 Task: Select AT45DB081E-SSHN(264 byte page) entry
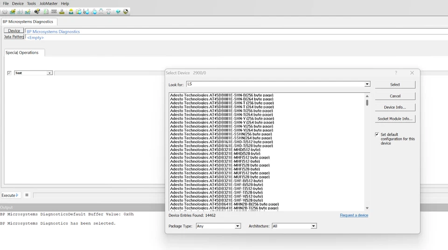pyautogui.click(x=221, y=138)
